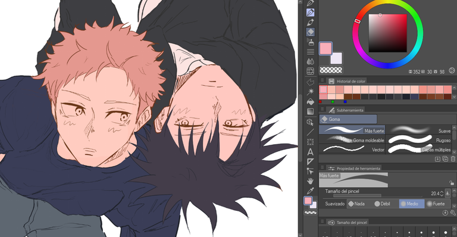457x237 pixels.
Task: Select the Blend droplets tool
Action: pos(311,61)
